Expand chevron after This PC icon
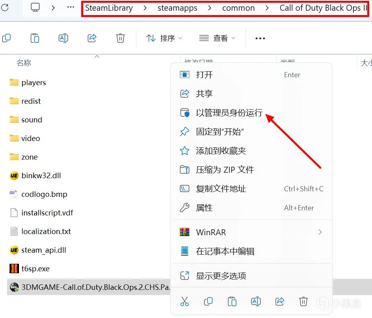The image size is (372, 318). click(x=53, y=8)
